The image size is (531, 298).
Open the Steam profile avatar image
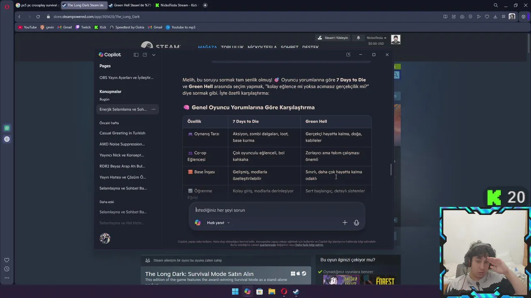pos(395,39)
